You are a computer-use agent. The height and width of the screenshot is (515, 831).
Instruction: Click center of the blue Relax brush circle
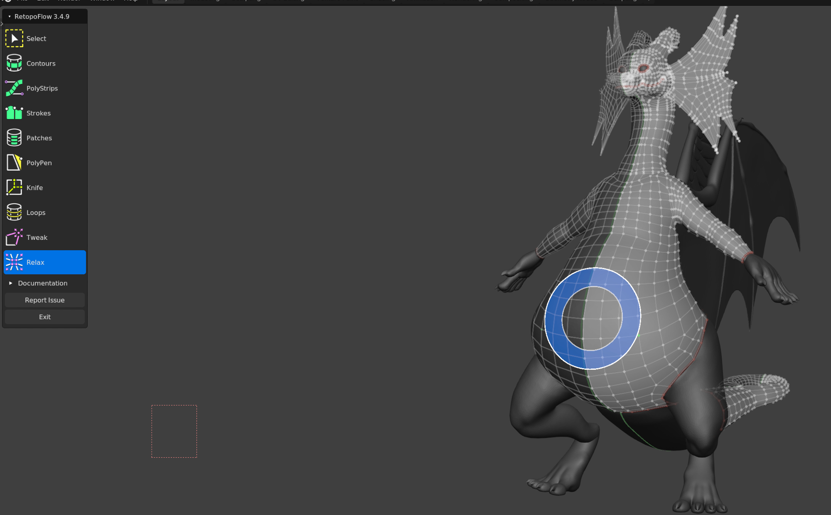pos(593,318)
